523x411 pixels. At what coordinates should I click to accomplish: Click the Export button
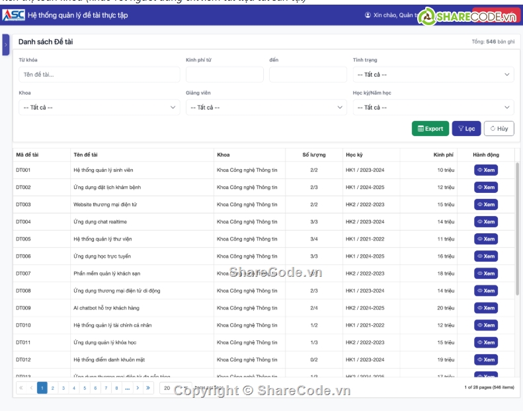point(430,129)
